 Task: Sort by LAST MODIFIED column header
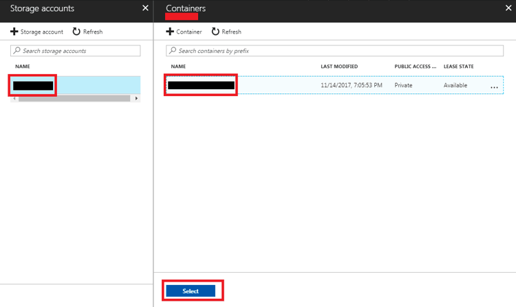(x=339, y=67)
